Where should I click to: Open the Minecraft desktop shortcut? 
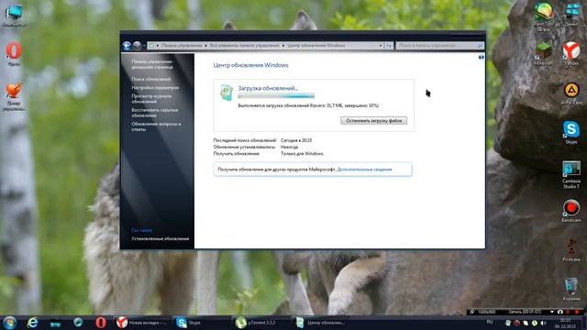(x=543, y=54)
